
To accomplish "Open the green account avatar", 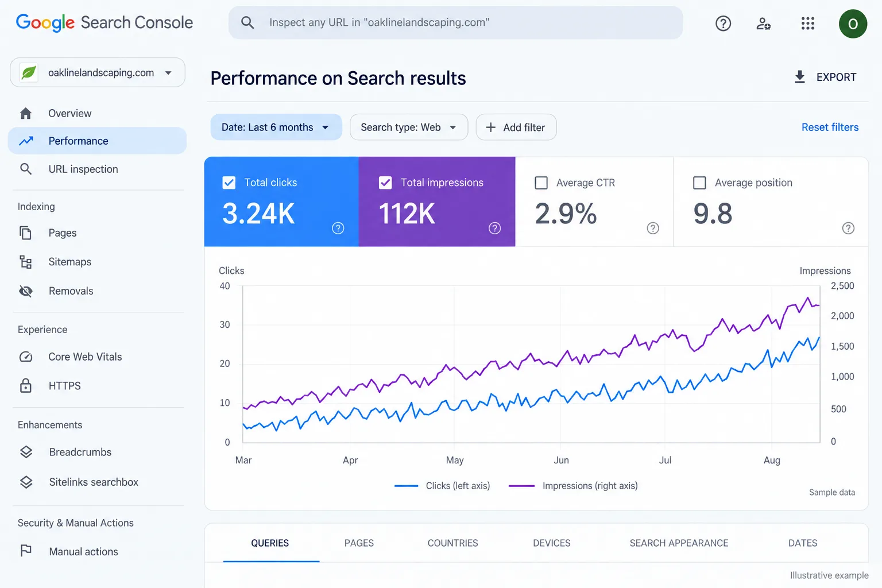I will (x=853, y=24).
